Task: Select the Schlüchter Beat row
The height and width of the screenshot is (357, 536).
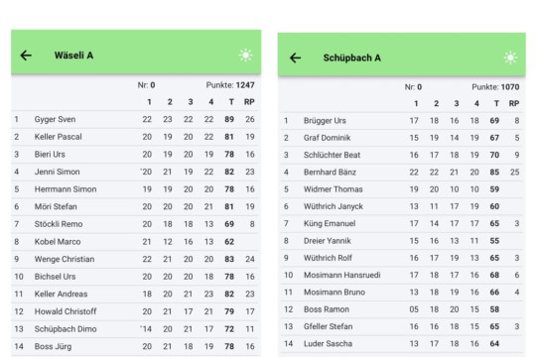Action: [402, 155]
